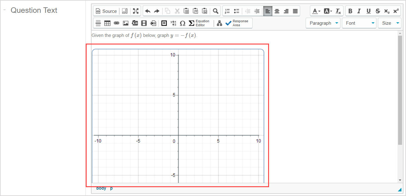Toggle the numbered list
Image resolution: width=406 pixels, height=196 pixels.
tap(227, 11)
